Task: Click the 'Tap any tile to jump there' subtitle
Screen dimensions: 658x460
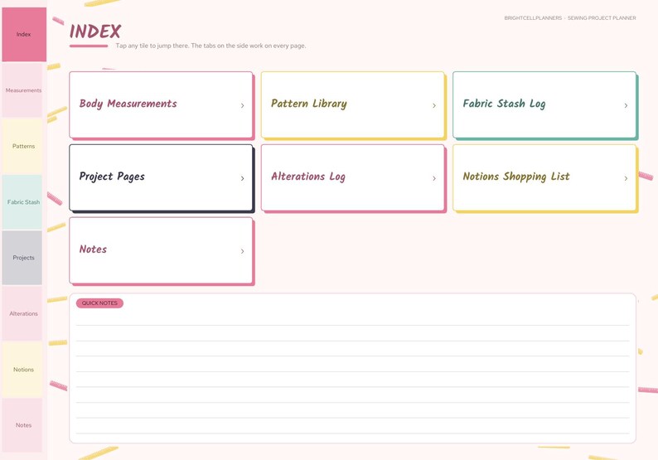Action: (x=210, y=46)
